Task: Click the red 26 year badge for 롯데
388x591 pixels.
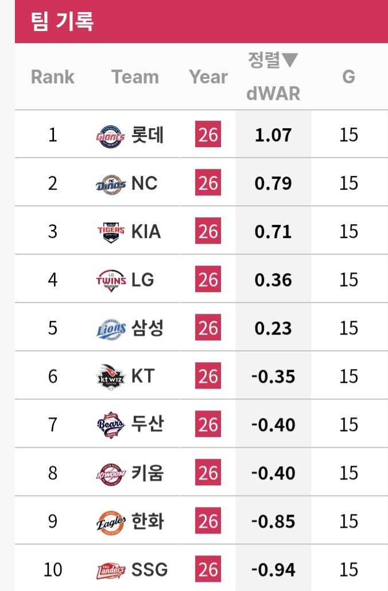Action: point(208,135)
